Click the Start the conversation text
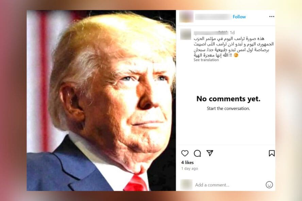The image size is (302, 201). tap(228, 109)
